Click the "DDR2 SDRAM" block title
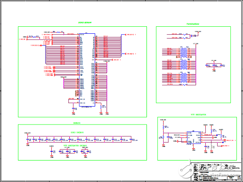 pyautogui.click(x=85, y=23)
